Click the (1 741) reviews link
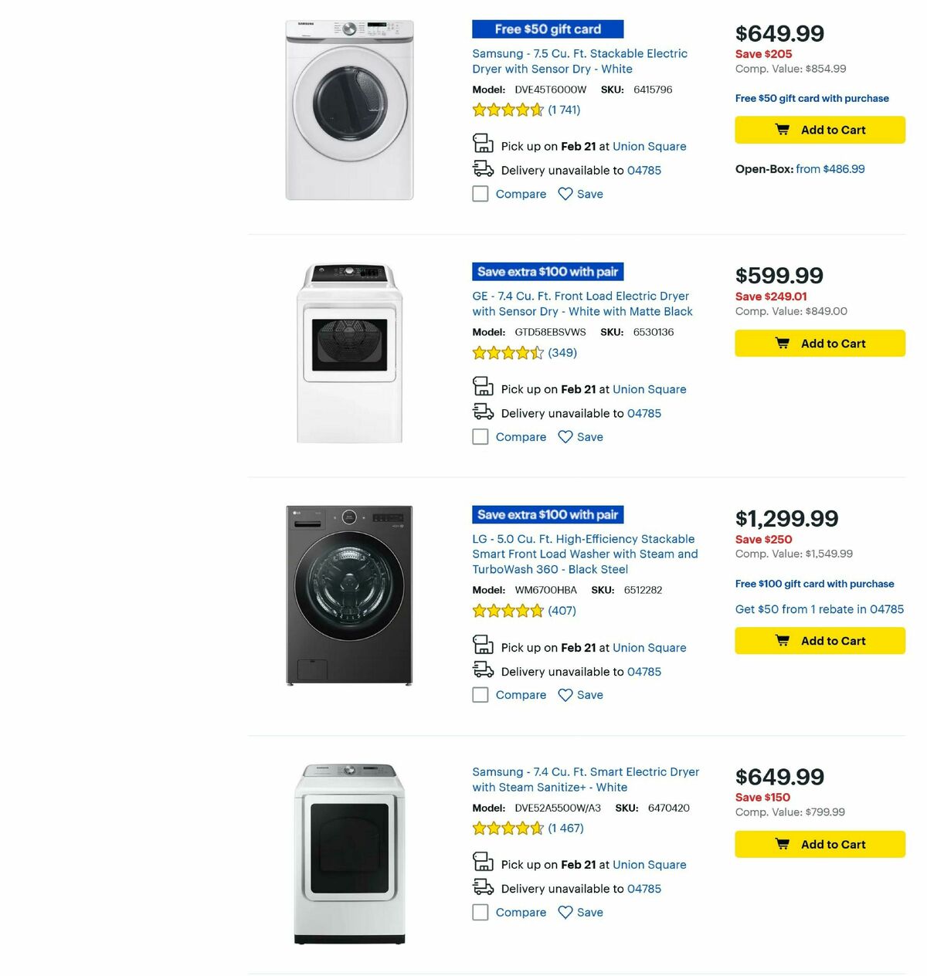The width and height of the screenshot is (927, 976). pos(565,110)
